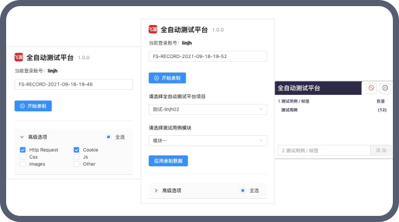Check the Other option
This screenshot has width=399, height=222.
(x=77, y=164)
